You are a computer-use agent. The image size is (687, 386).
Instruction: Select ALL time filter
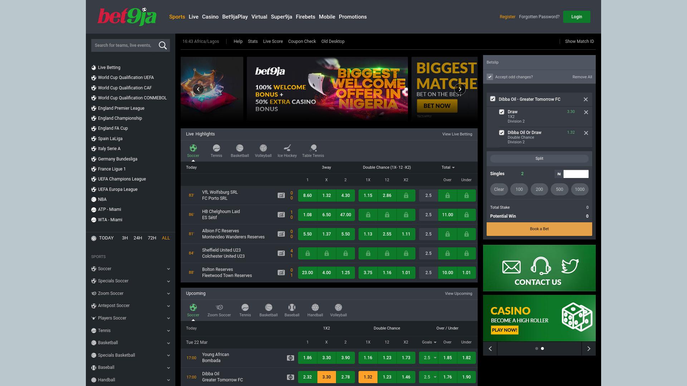coord(166,238)
